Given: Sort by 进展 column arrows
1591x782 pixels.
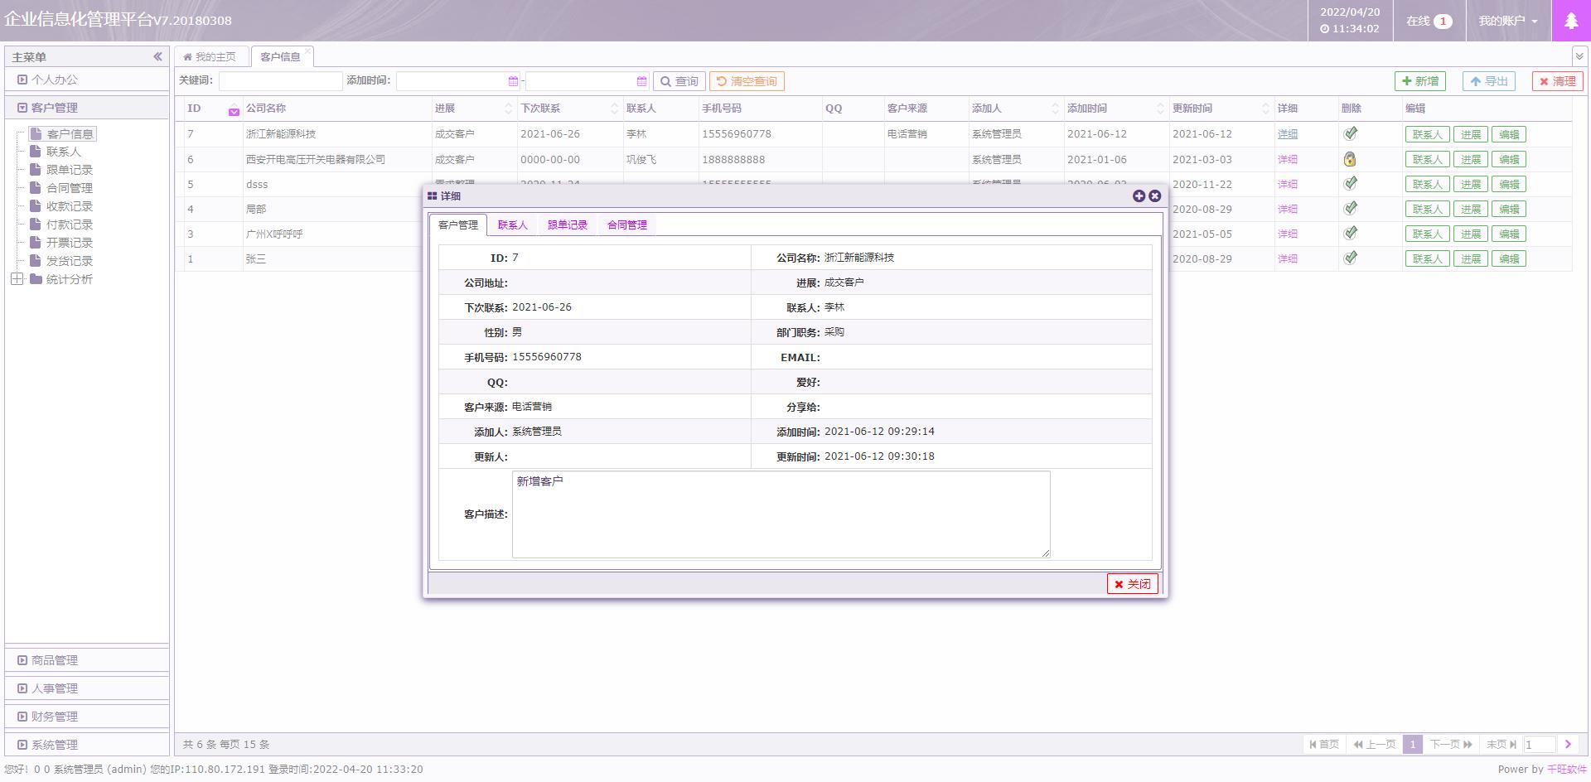Looking at the screenshot, I should [508, 109].
